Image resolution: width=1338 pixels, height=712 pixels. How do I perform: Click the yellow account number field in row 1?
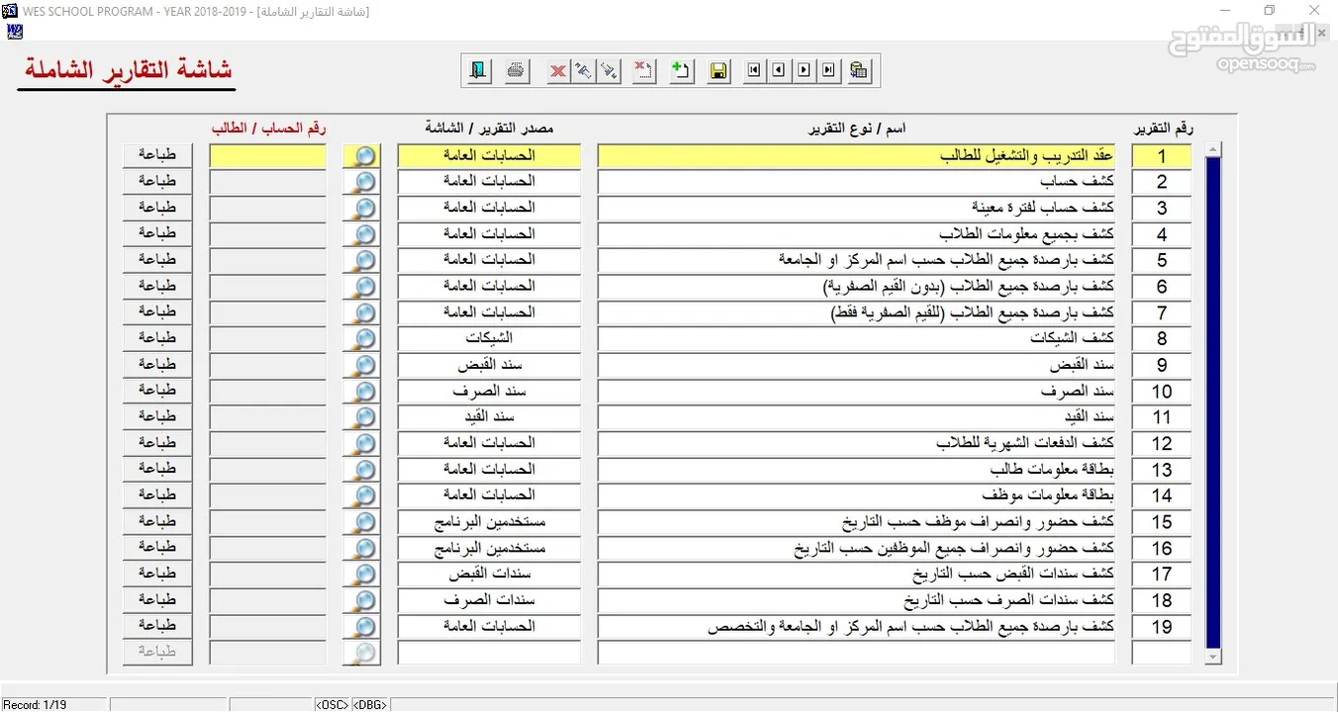(x=268, y=156)
